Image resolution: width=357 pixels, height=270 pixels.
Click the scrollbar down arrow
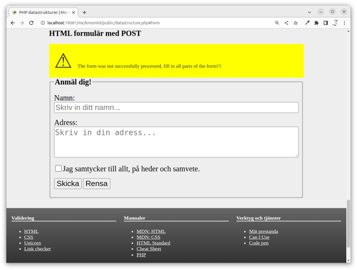click(349, 261)
